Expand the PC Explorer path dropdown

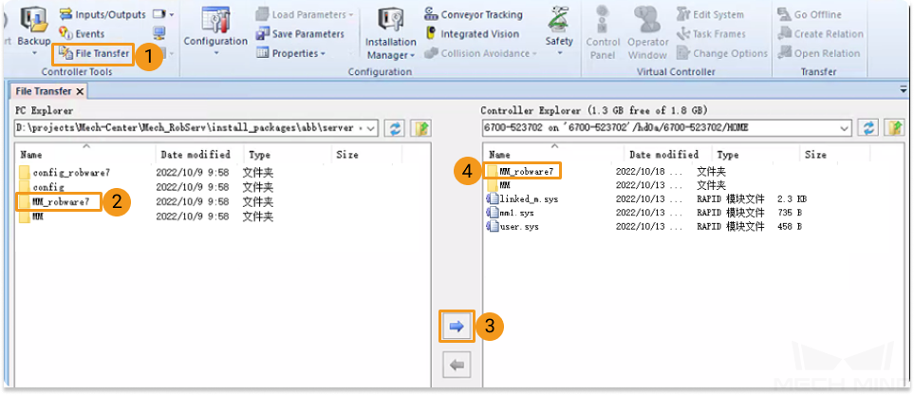(372, 128)
